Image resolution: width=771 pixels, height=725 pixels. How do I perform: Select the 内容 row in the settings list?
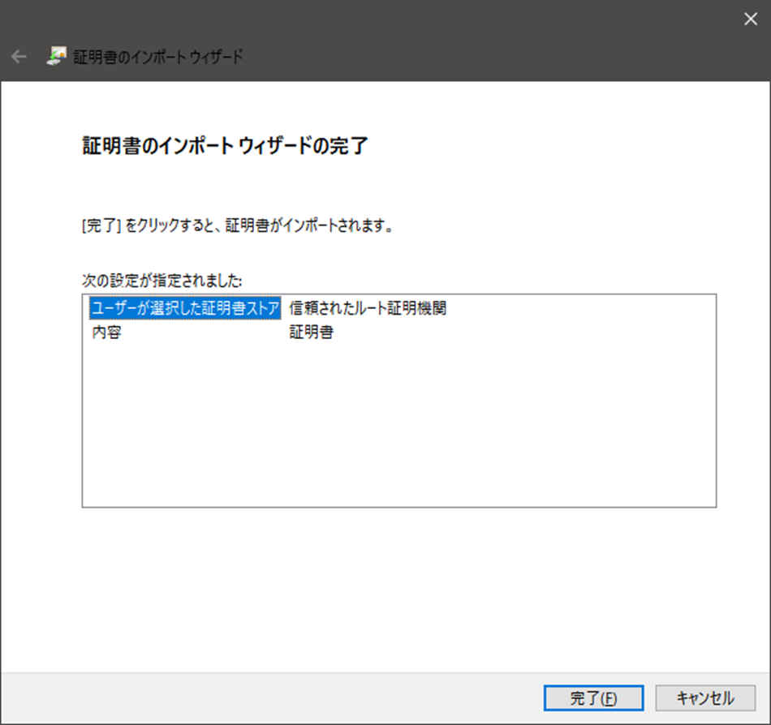(x=106, y=332)
